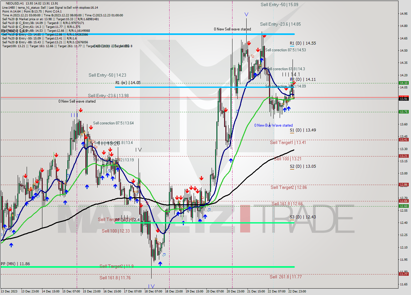Click the red 12.66 price tag on axis

point(404,201)
